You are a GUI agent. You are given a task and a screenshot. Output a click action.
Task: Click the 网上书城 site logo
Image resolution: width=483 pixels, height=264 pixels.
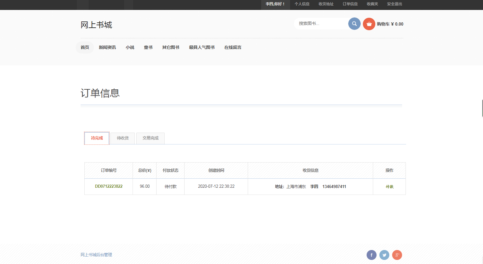96,25
